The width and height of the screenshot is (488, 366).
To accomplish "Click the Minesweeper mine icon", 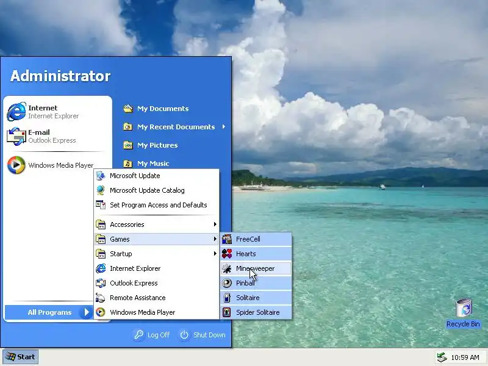I will (x=227, y=268).
